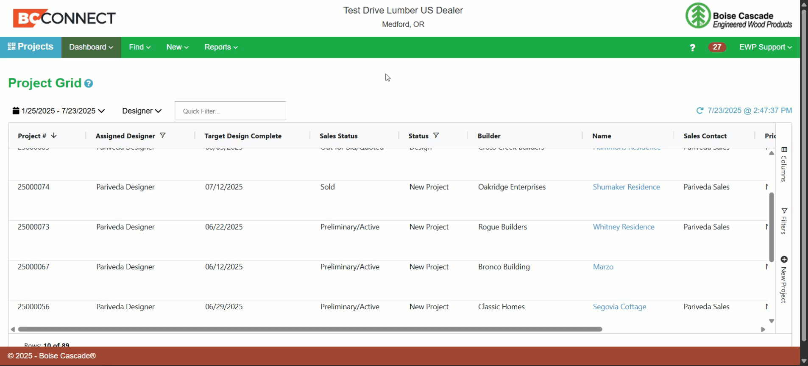Viewport: 808px width, 366px height.
Task: Open the Segovia Cottage project link
Action: coord(619,307)
